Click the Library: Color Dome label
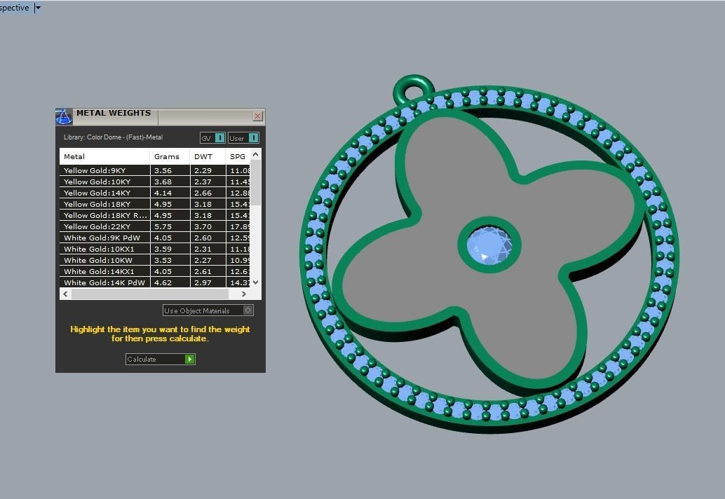This screenshot has width=725, height=499. [113, 137]
